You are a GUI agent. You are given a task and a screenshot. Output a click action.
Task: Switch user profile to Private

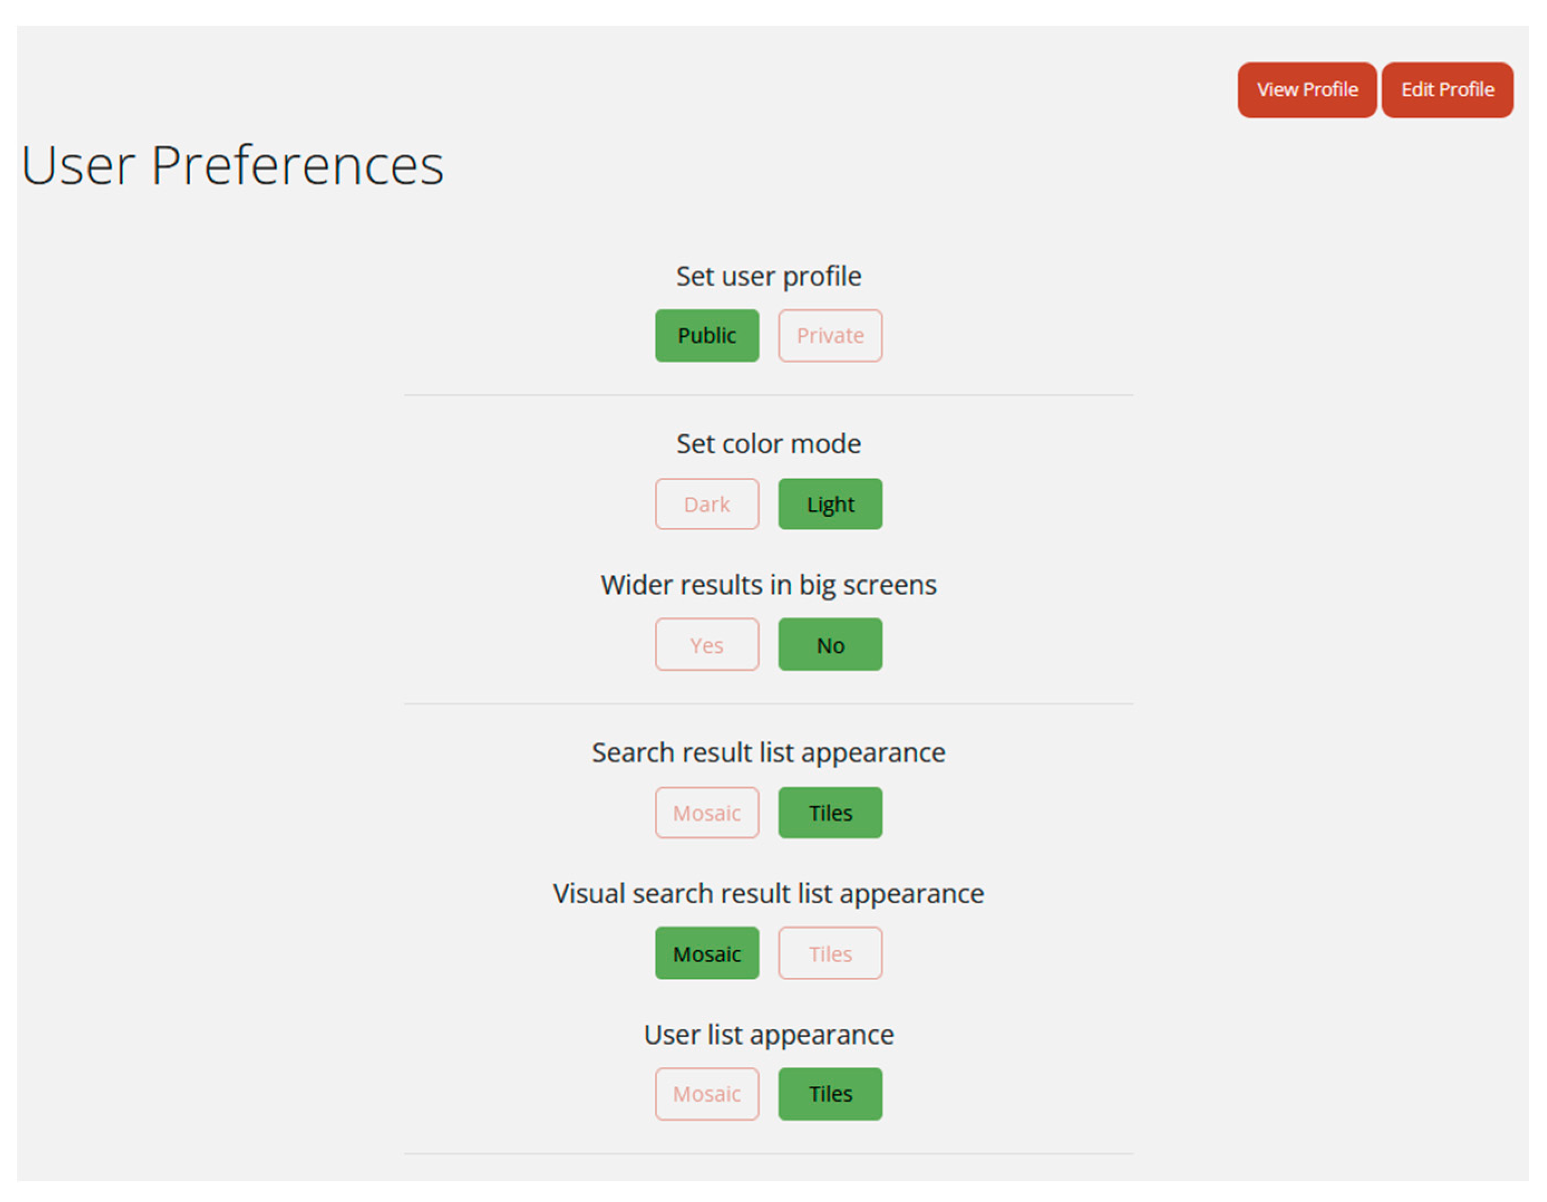[x=829, y=335]
